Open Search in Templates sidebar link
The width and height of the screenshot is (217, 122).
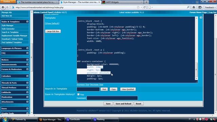[10, 32]
